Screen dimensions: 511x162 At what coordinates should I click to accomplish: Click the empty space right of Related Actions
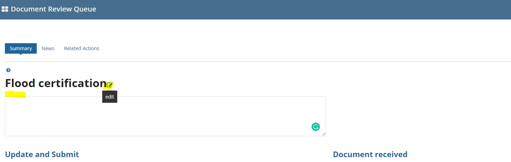(304, 48)
